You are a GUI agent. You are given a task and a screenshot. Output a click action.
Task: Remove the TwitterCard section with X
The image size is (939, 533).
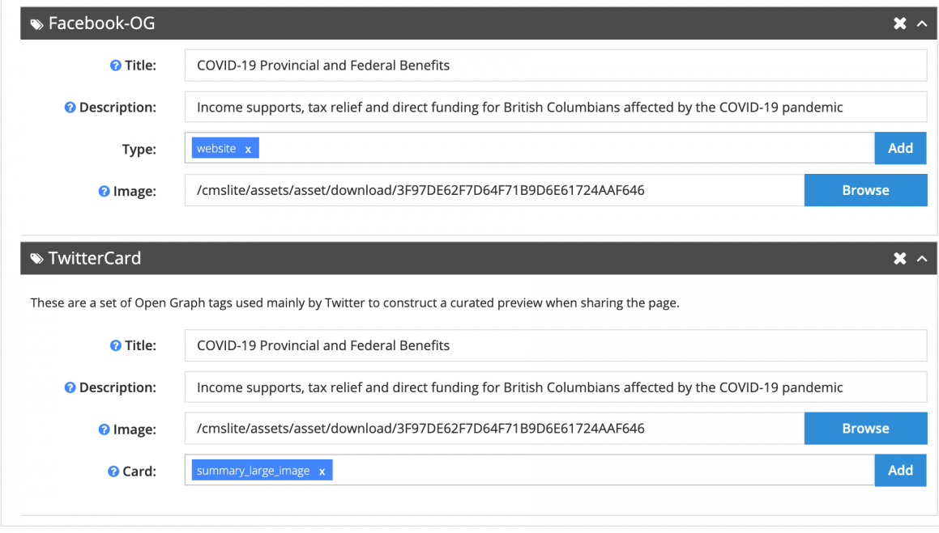[899, 258]
